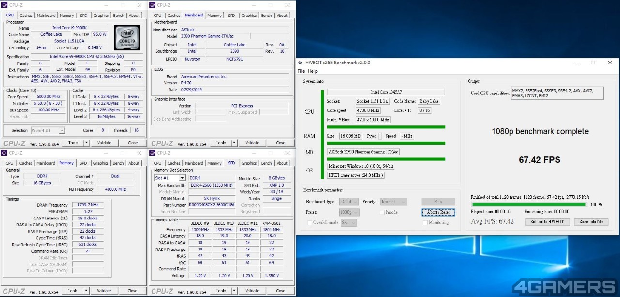Click the Command Rate 2T value
Viewport: 620px width, 297px height.
coord(87,251)
